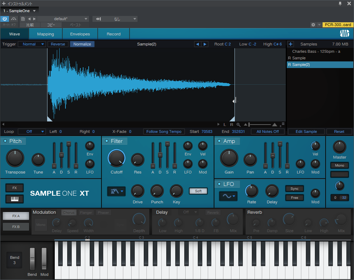Click All Notes Off button
The image size is (354, 280).
point(267,131)
